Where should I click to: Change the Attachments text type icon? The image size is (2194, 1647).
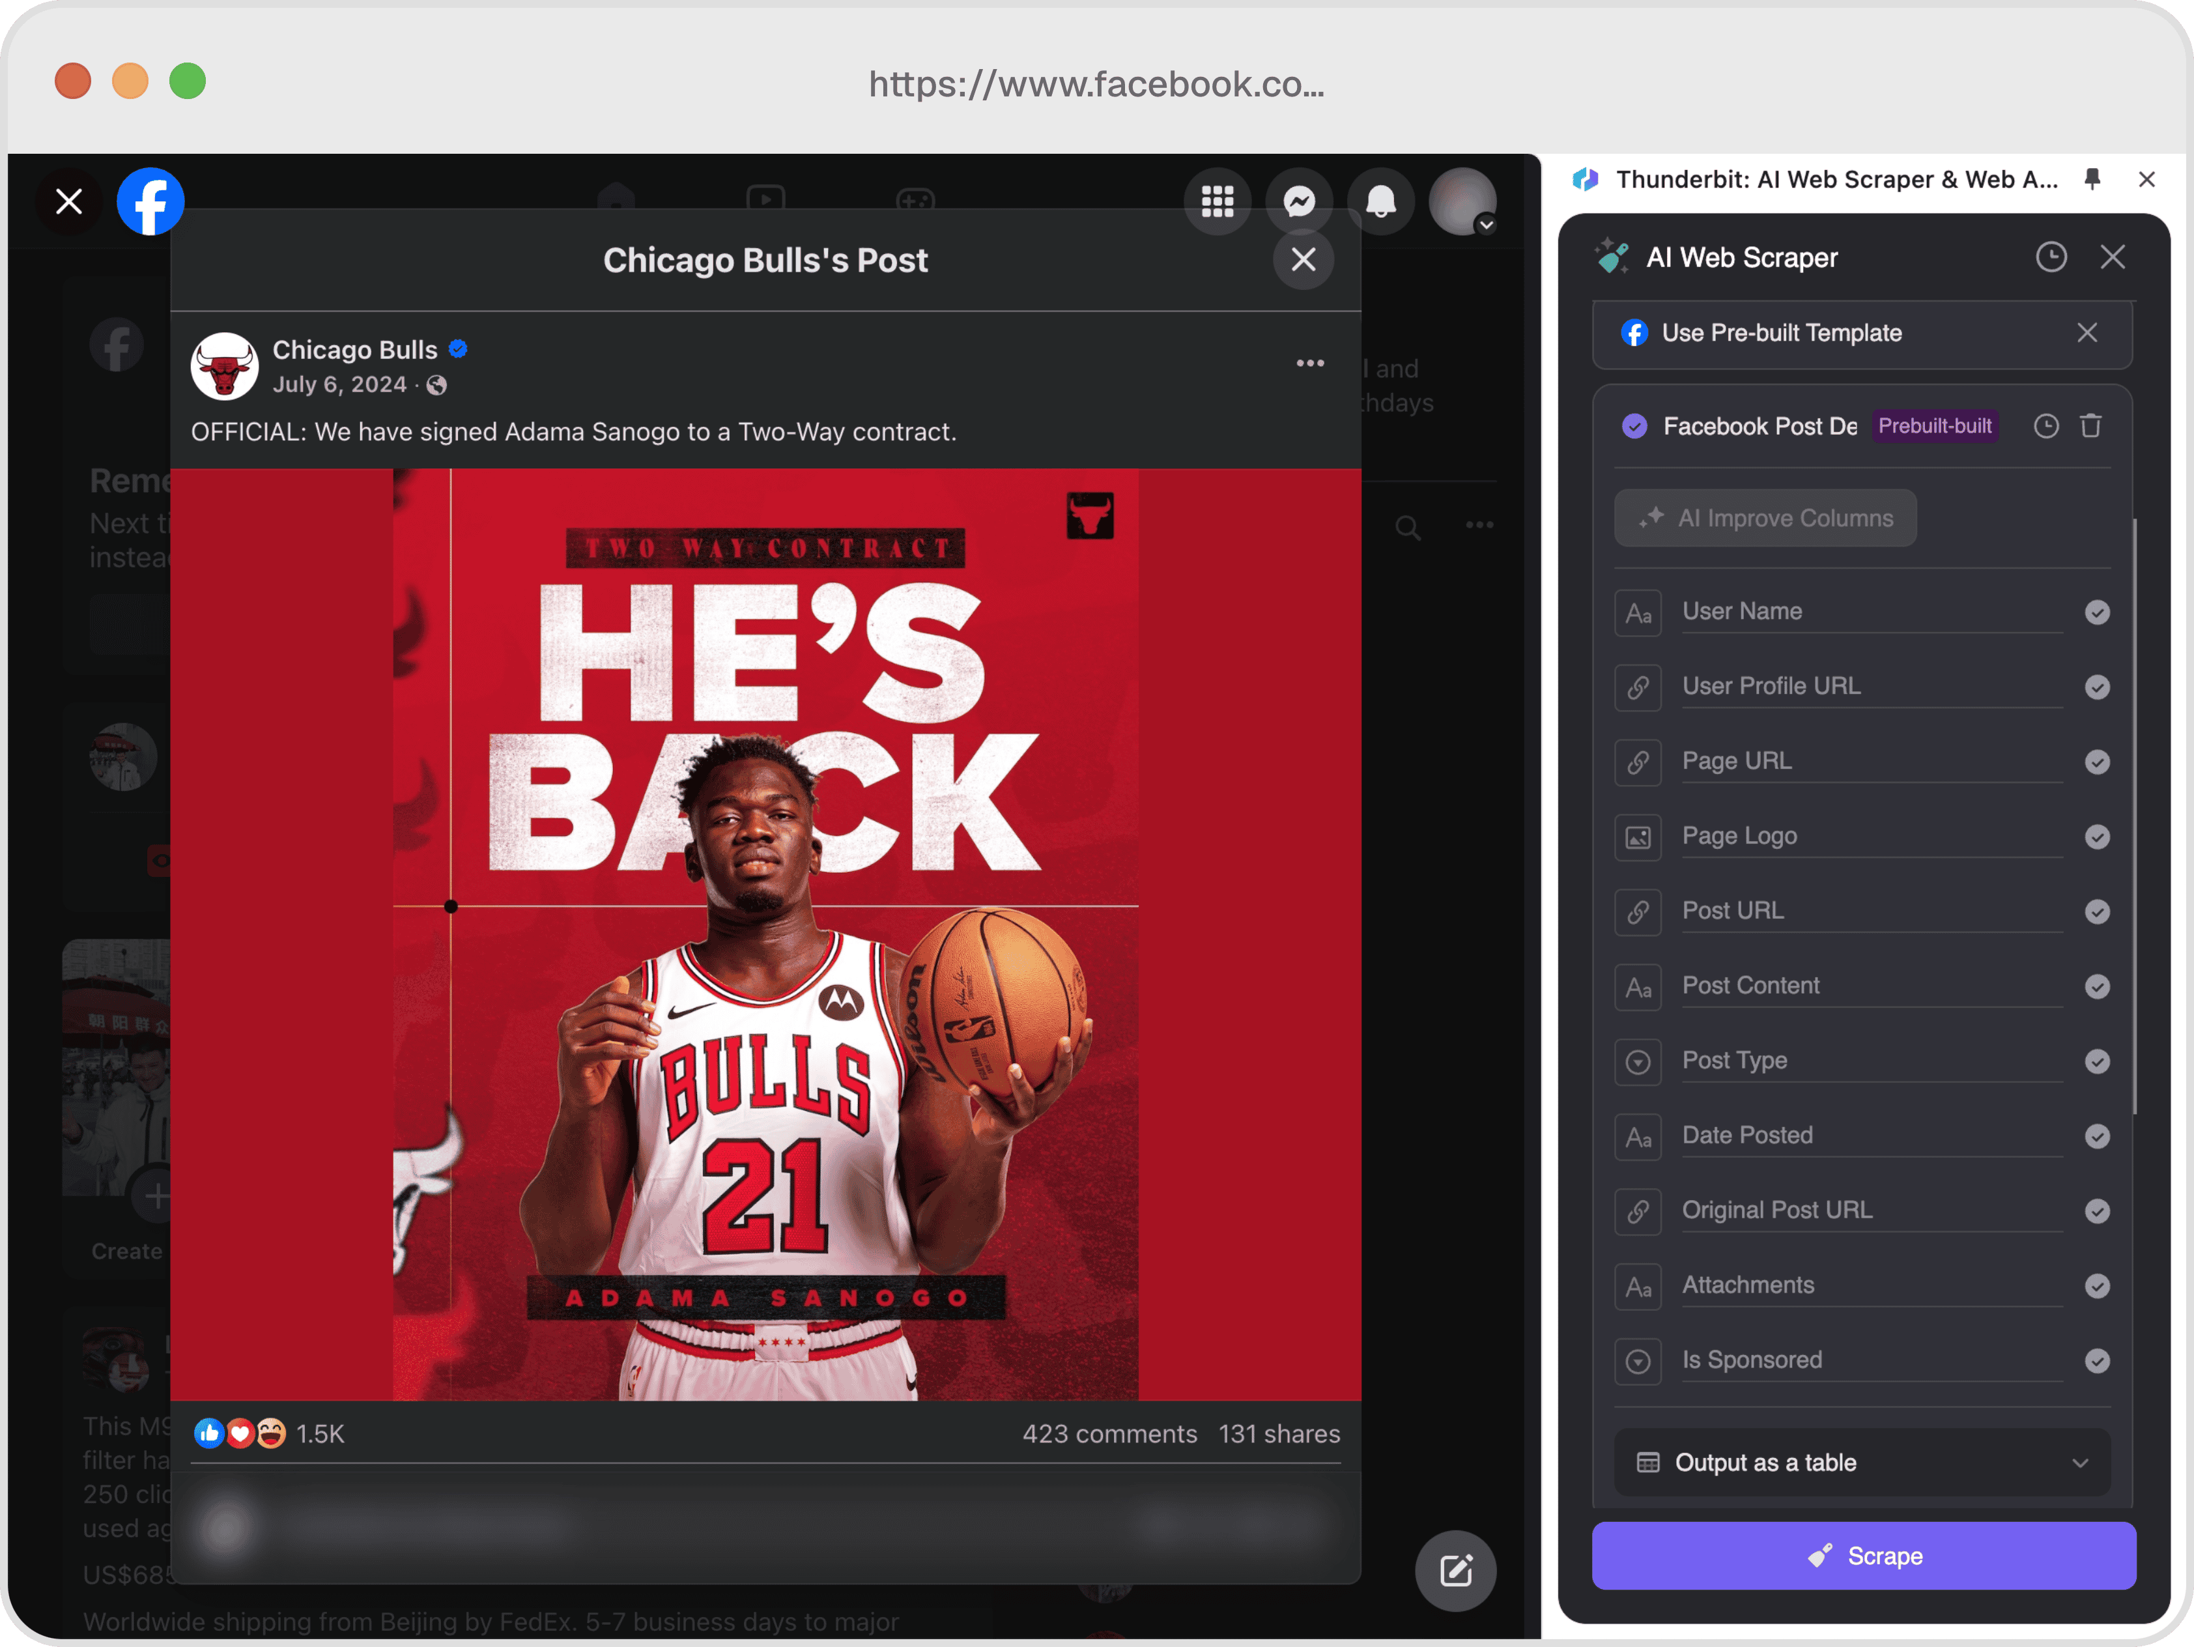pyautogui.click(x=1638, y=1287)
